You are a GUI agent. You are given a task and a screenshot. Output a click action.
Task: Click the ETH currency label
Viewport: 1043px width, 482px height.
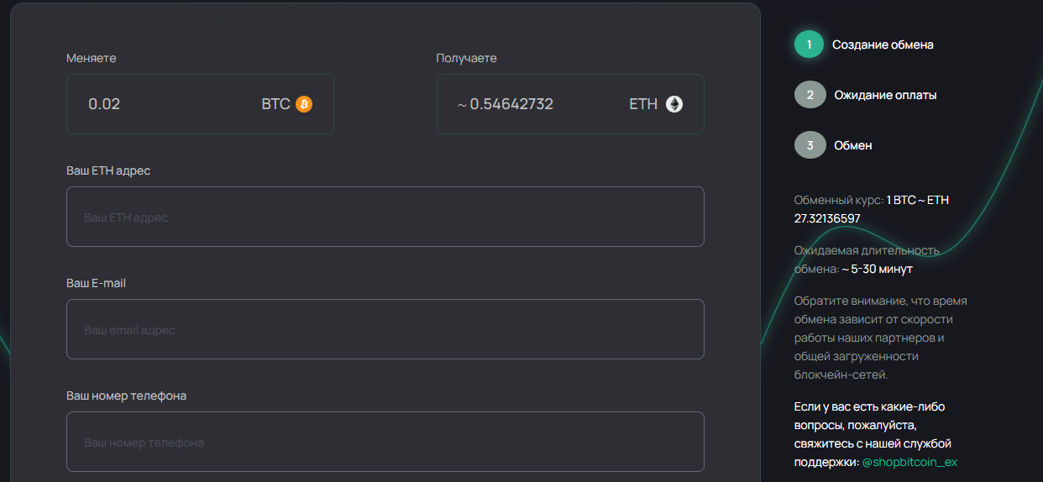pyautogui.click(x=643, y=104)
